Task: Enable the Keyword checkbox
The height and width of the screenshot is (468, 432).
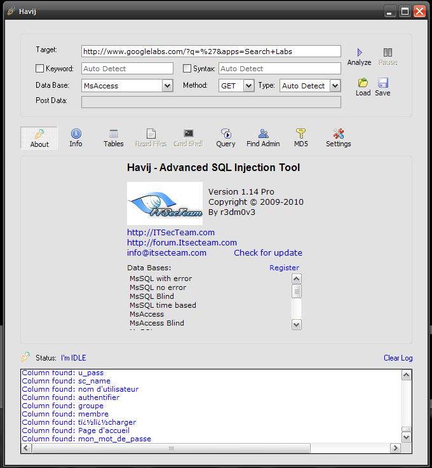Action: [x=39, y=69]
